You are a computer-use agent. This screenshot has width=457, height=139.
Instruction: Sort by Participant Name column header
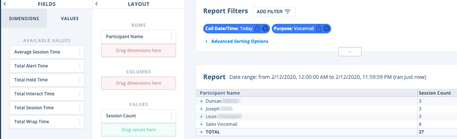point(307,93)
